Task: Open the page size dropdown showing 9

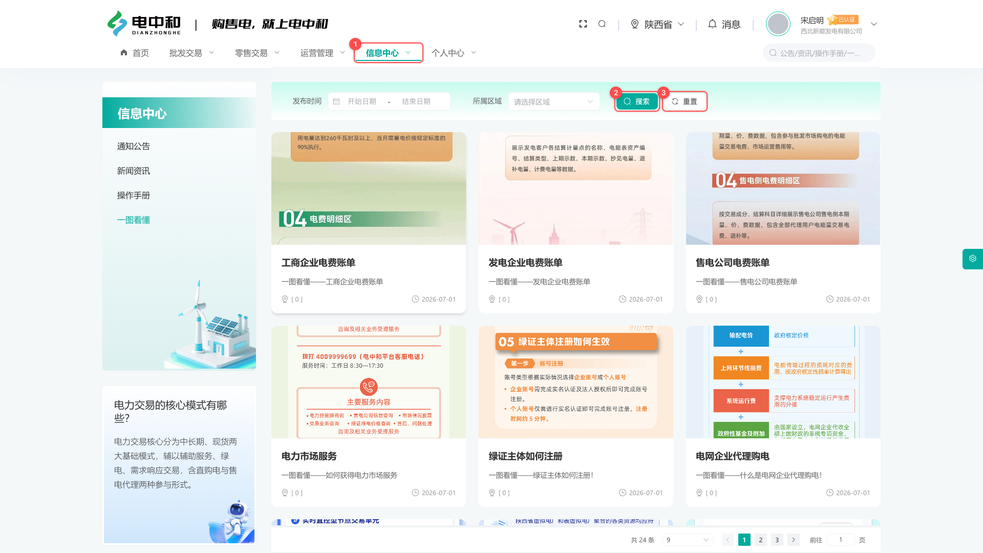Action: 688,540
